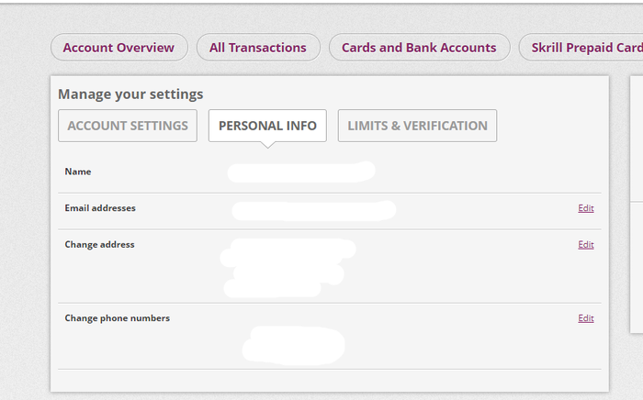Click Edit for Email addresses
The image size is (643, 400).
click(585, 208)
